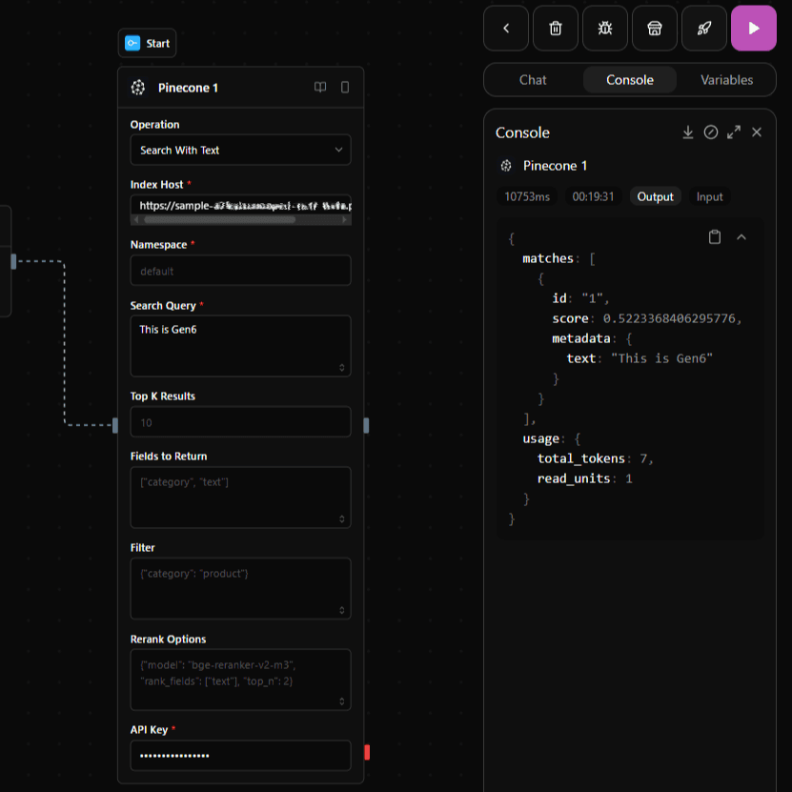Screen dimensions: 792x792
Task: Download the console output
Action: 688,132
